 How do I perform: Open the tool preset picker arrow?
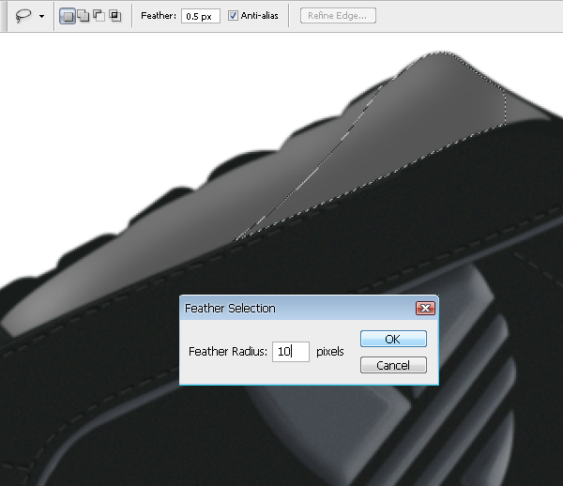pos(42,17)
